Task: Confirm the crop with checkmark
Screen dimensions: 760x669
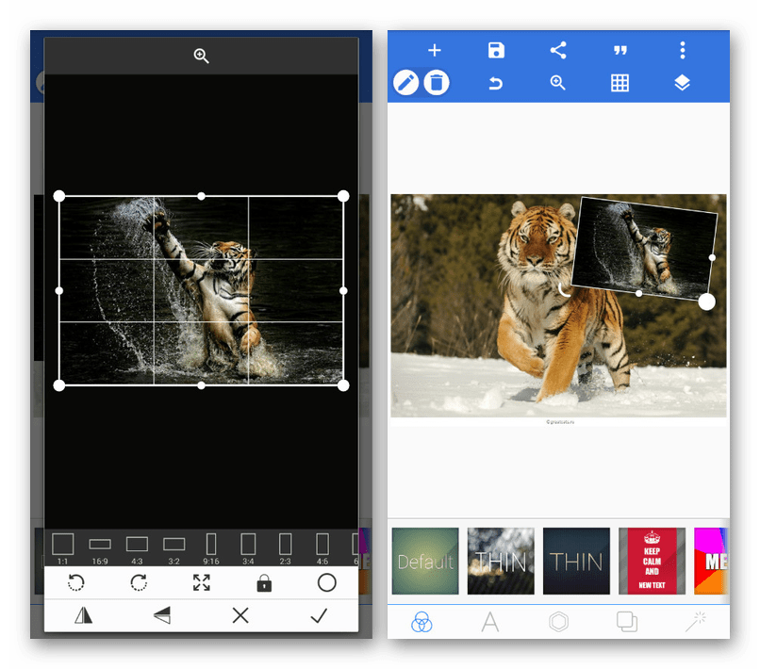Action: [x=319, y=616]
